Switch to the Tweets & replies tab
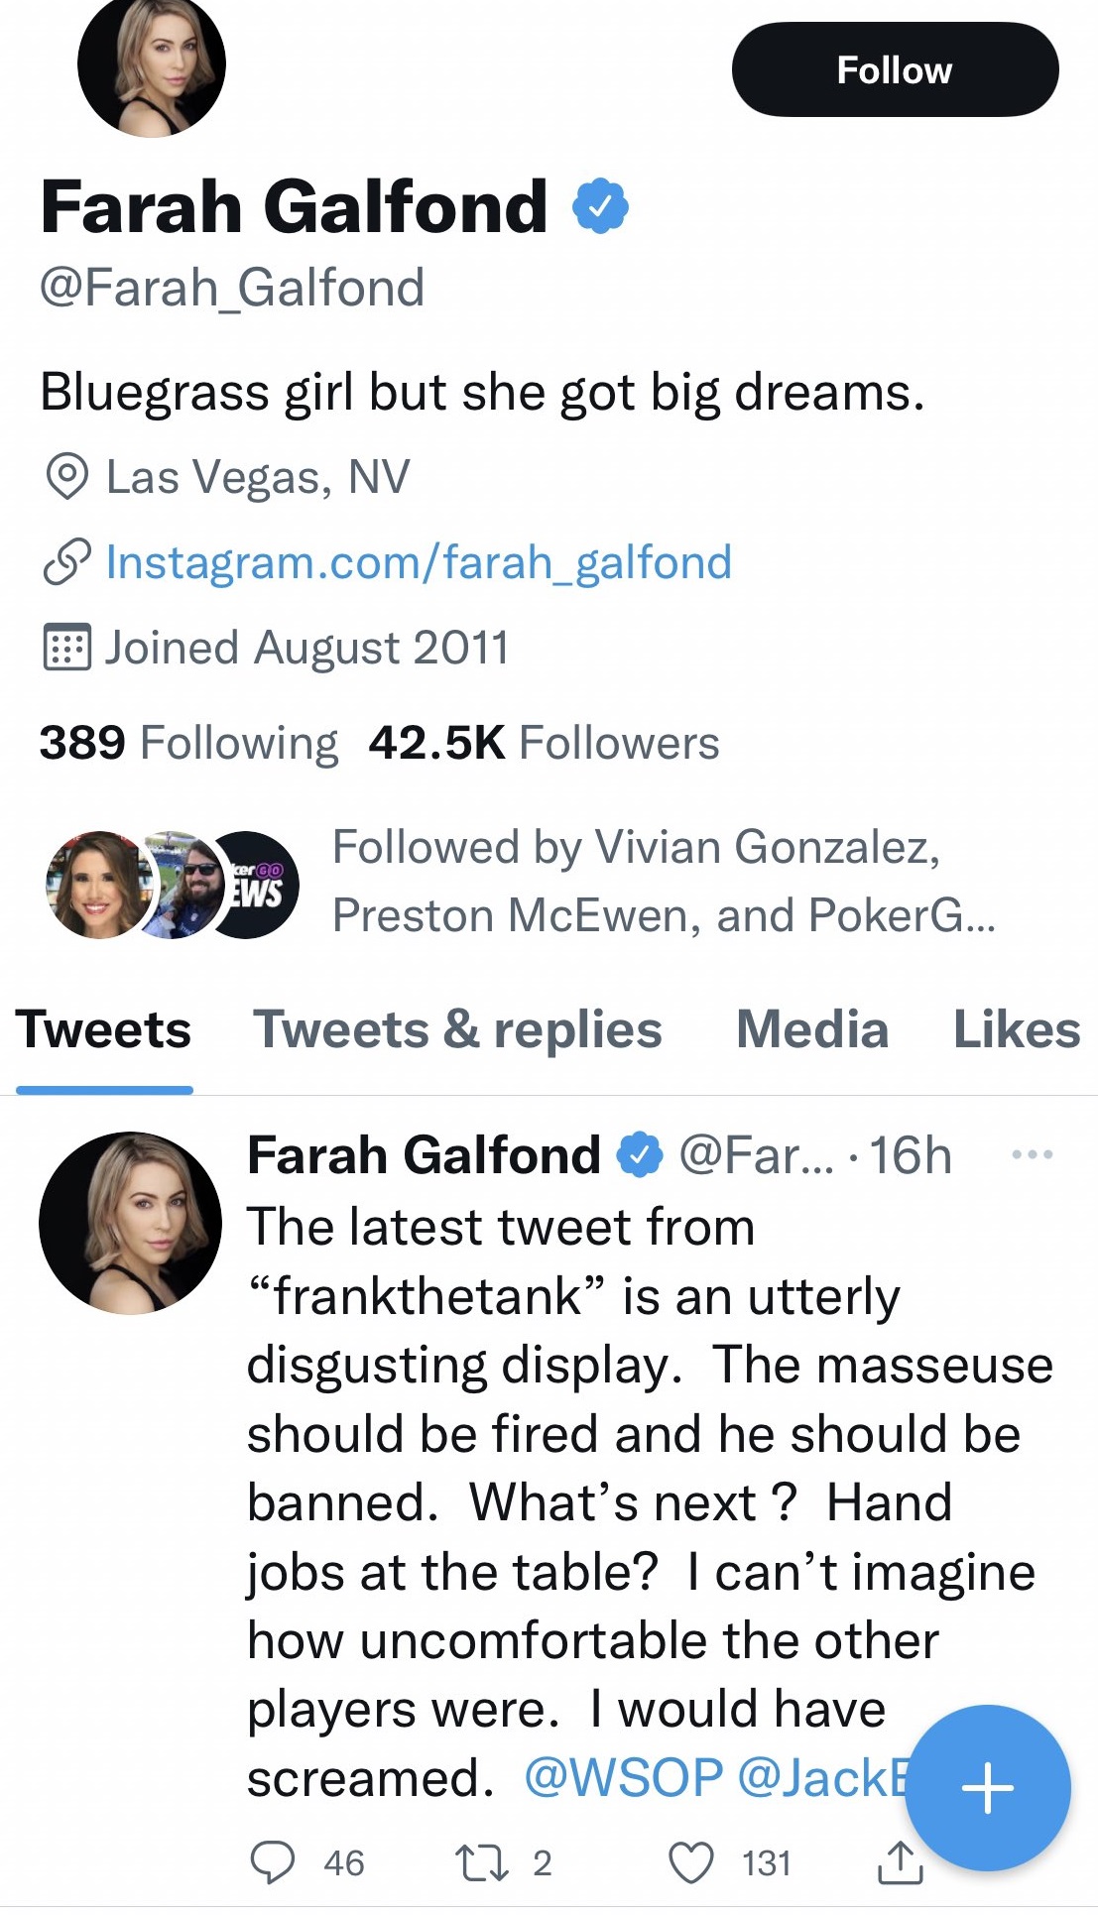 coord(457,1029)
